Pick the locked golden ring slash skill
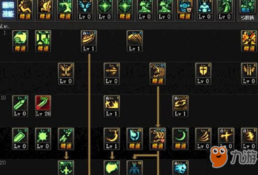 pos(180,106)
